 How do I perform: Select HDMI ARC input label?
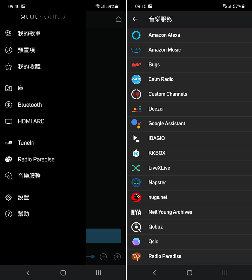pyautogui.click(x=31, y=121)
